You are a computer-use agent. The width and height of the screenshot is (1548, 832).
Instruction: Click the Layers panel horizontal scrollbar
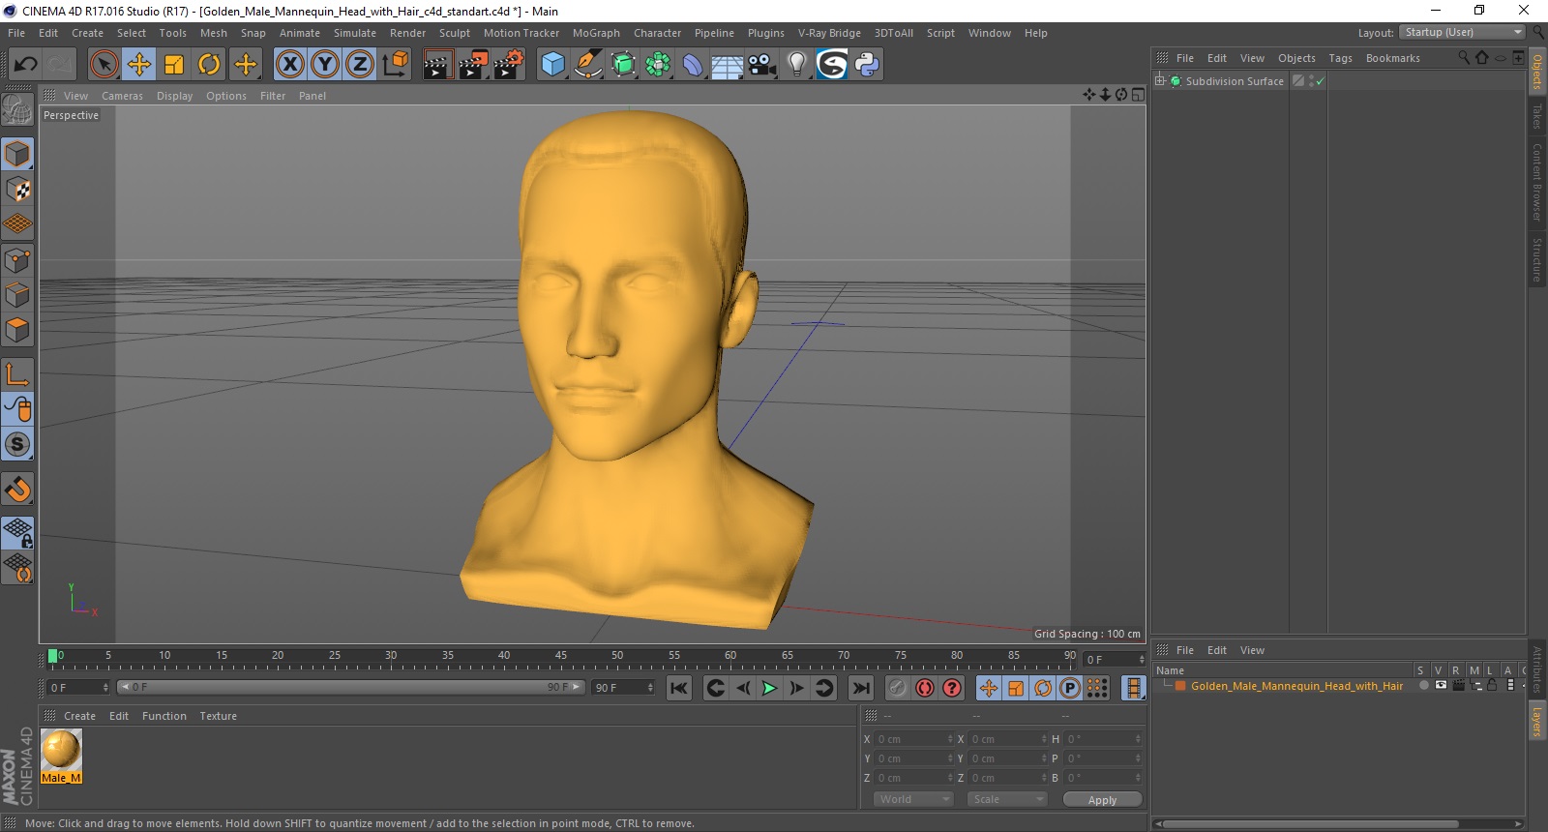(x=1311, y=824)
